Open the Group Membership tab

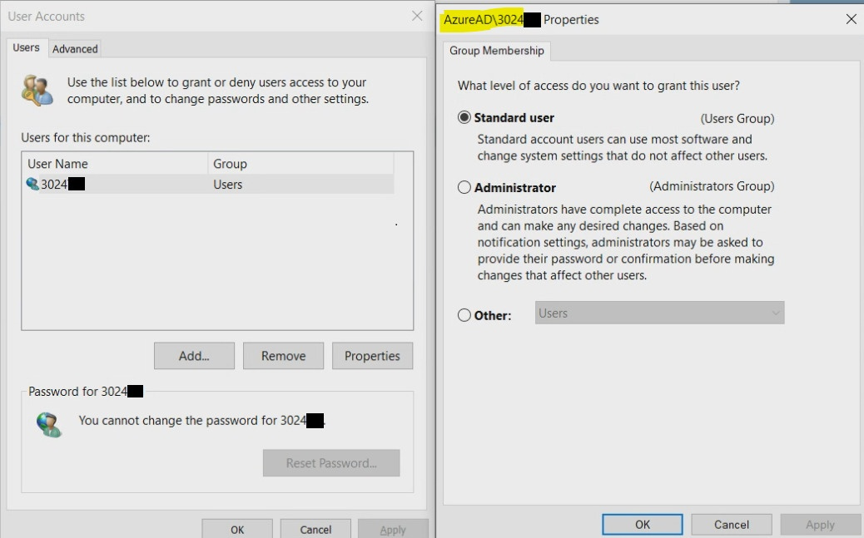click(496, 51)
